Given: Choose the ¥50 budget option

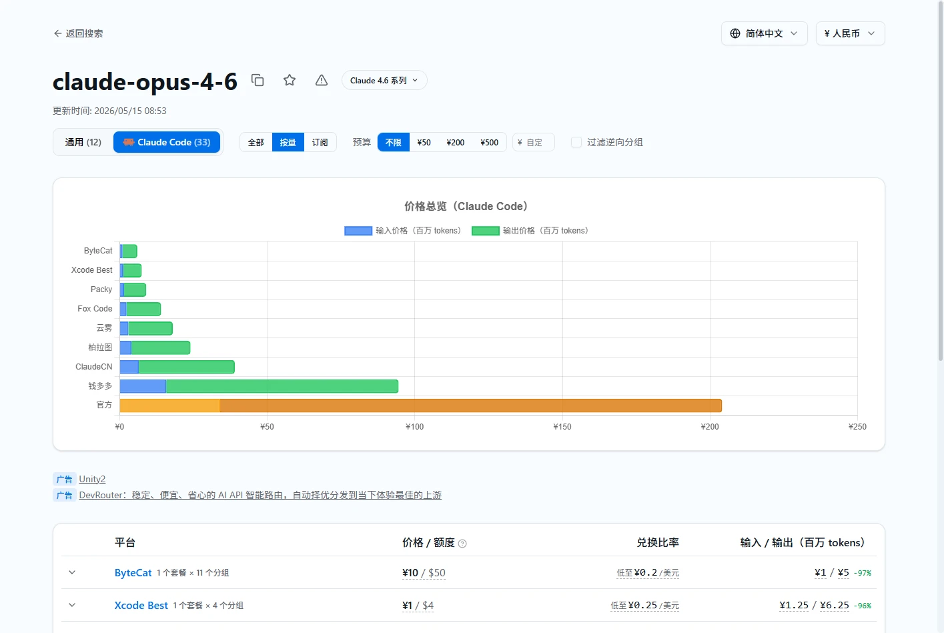Looking at the screenshot, I should [424, 142].
